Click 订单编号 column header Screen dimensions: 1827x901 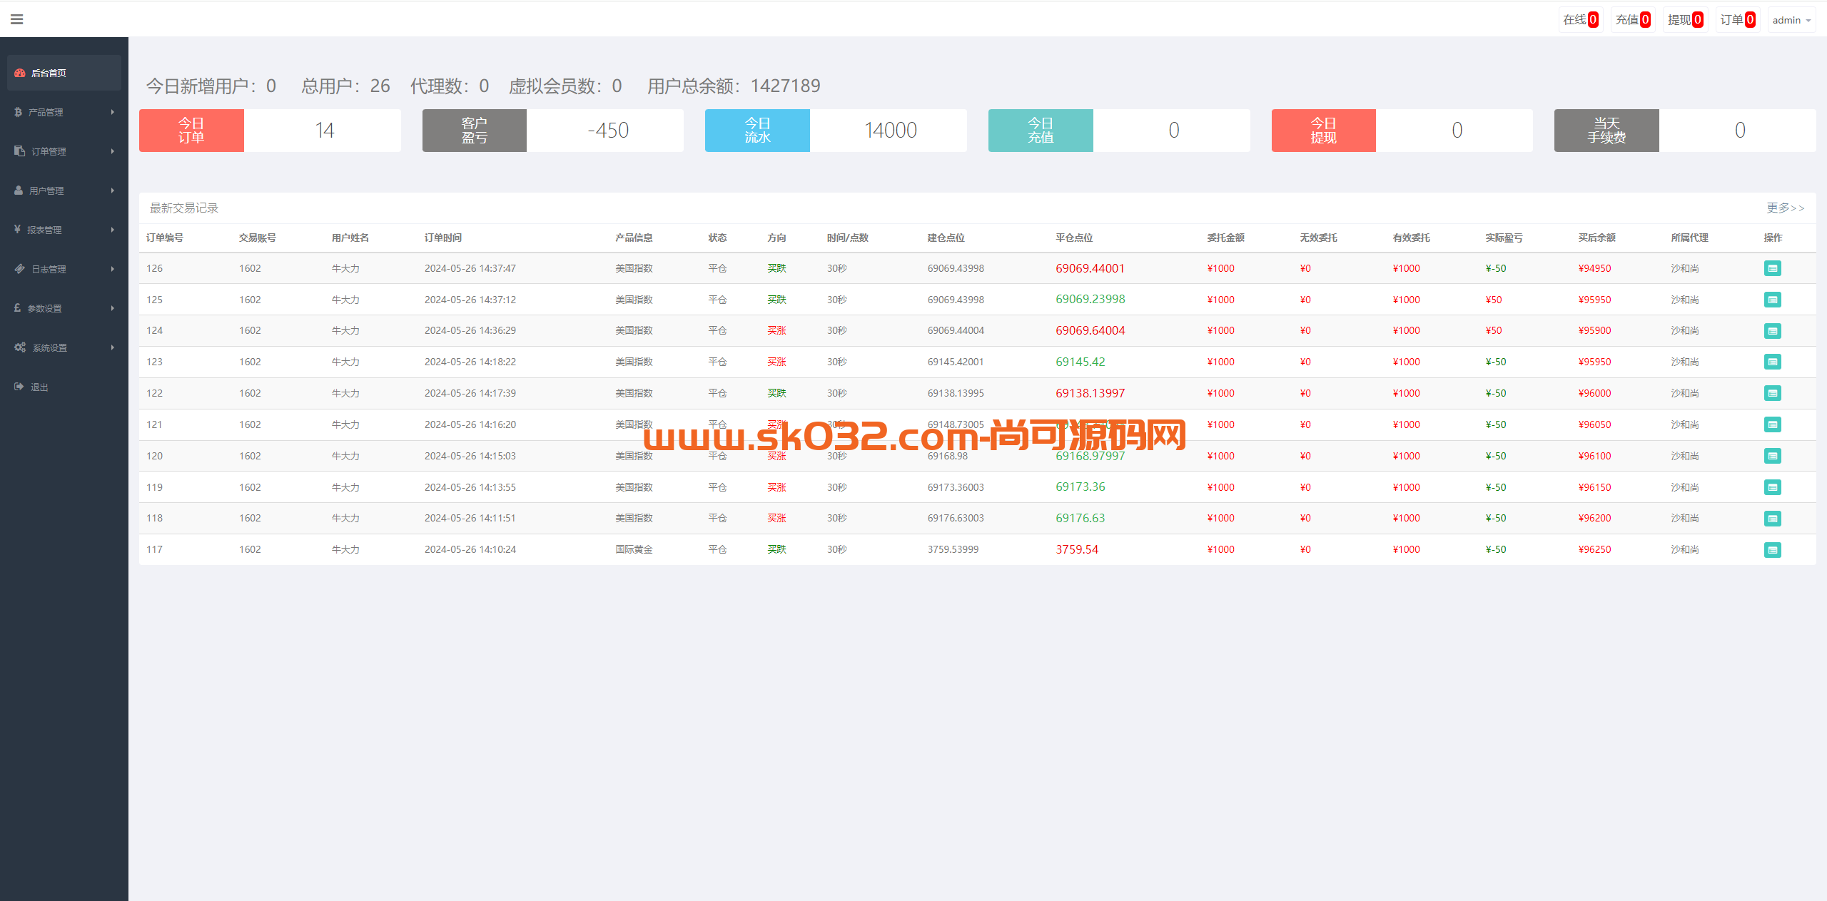165,238
